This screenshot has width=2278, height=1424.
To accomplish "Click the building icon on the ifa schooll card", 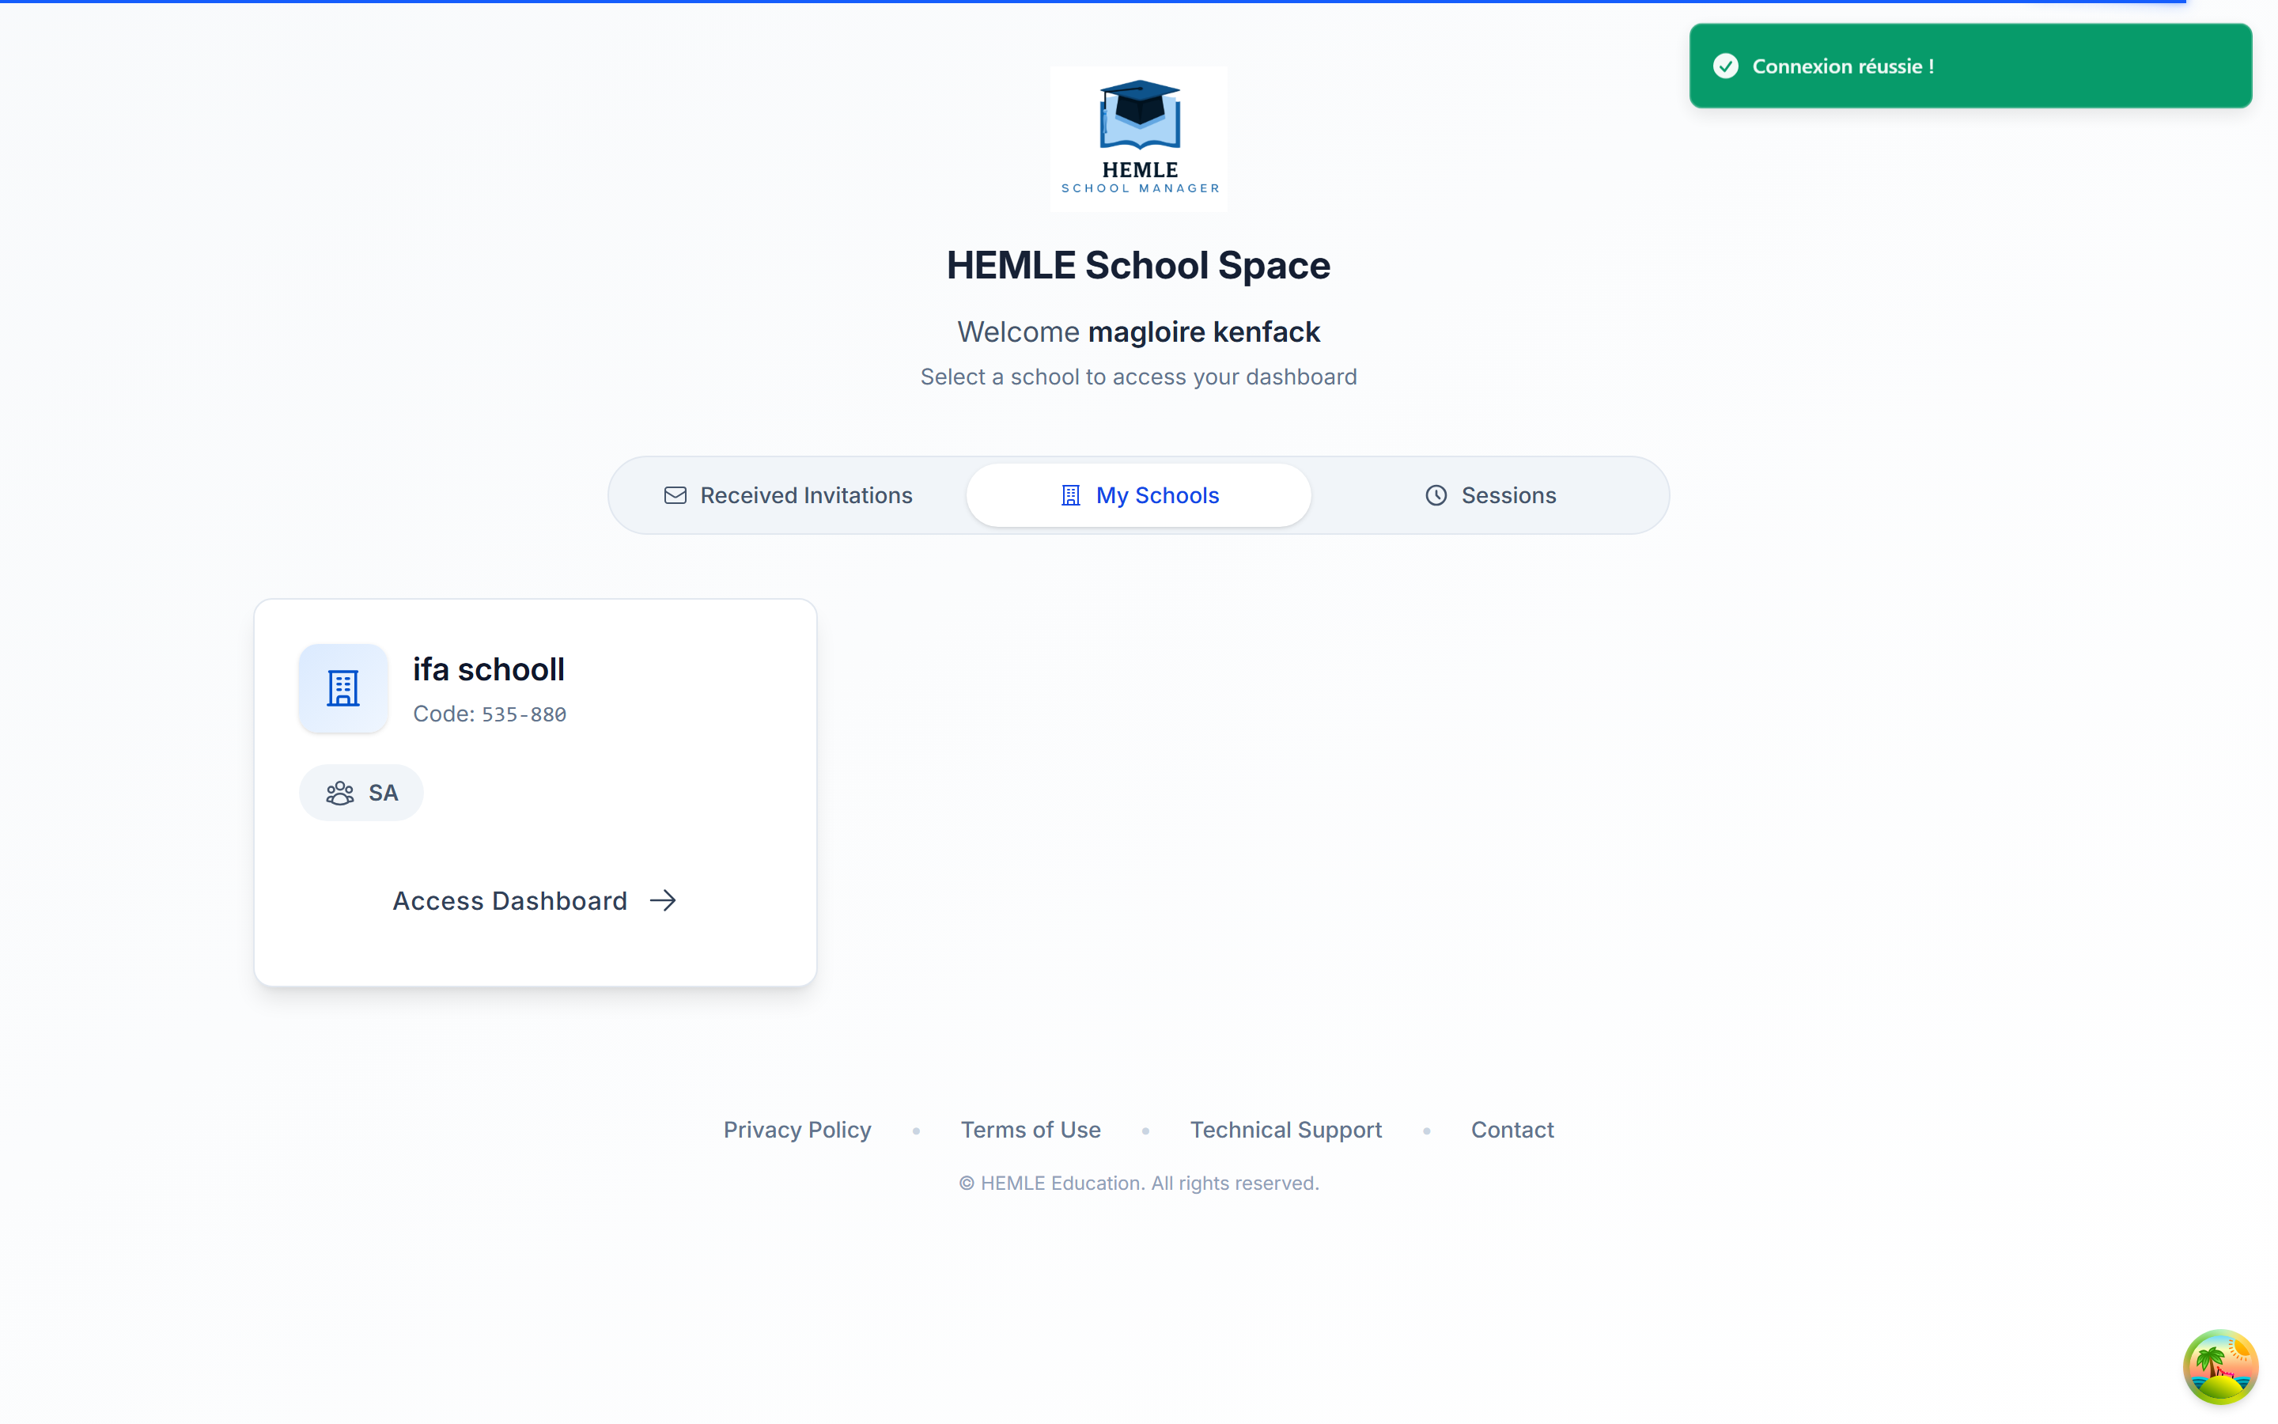I will [x=342, y=687].
